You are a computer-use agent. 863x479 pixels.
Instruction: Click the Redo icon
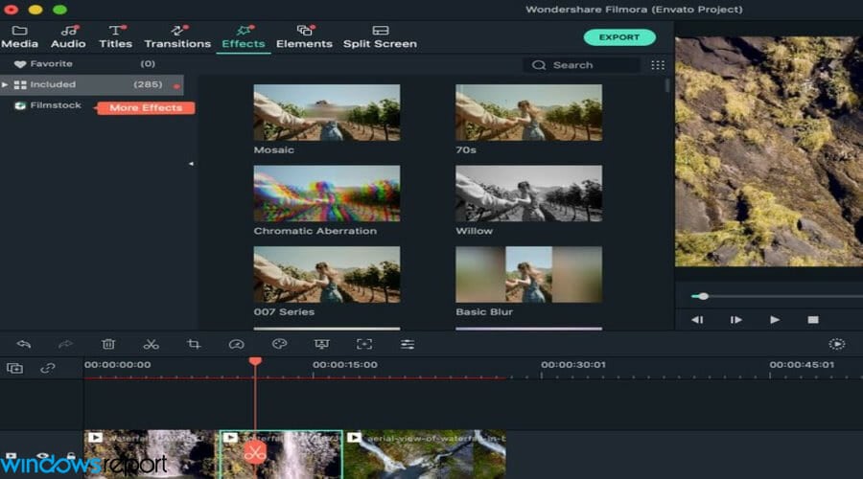pyautogui.click(x=65, y=344)
